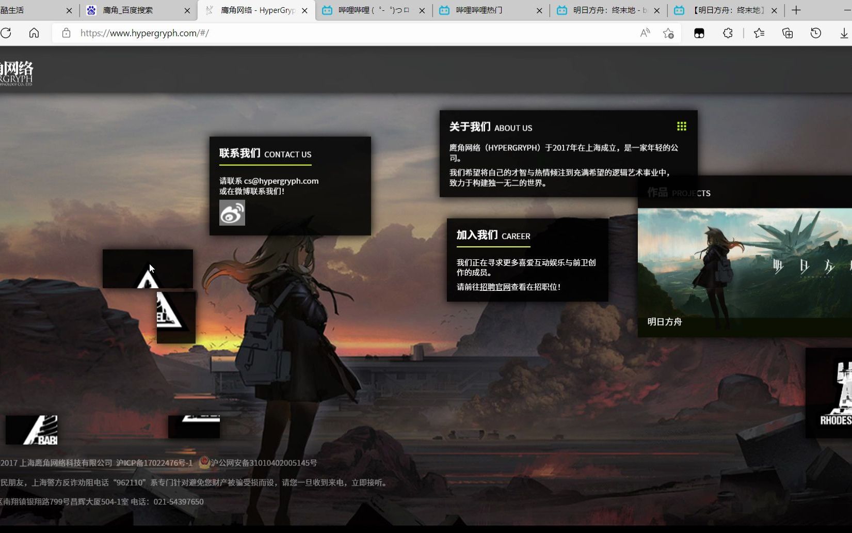Open Read Aloud from the address bar

[645, 33]
